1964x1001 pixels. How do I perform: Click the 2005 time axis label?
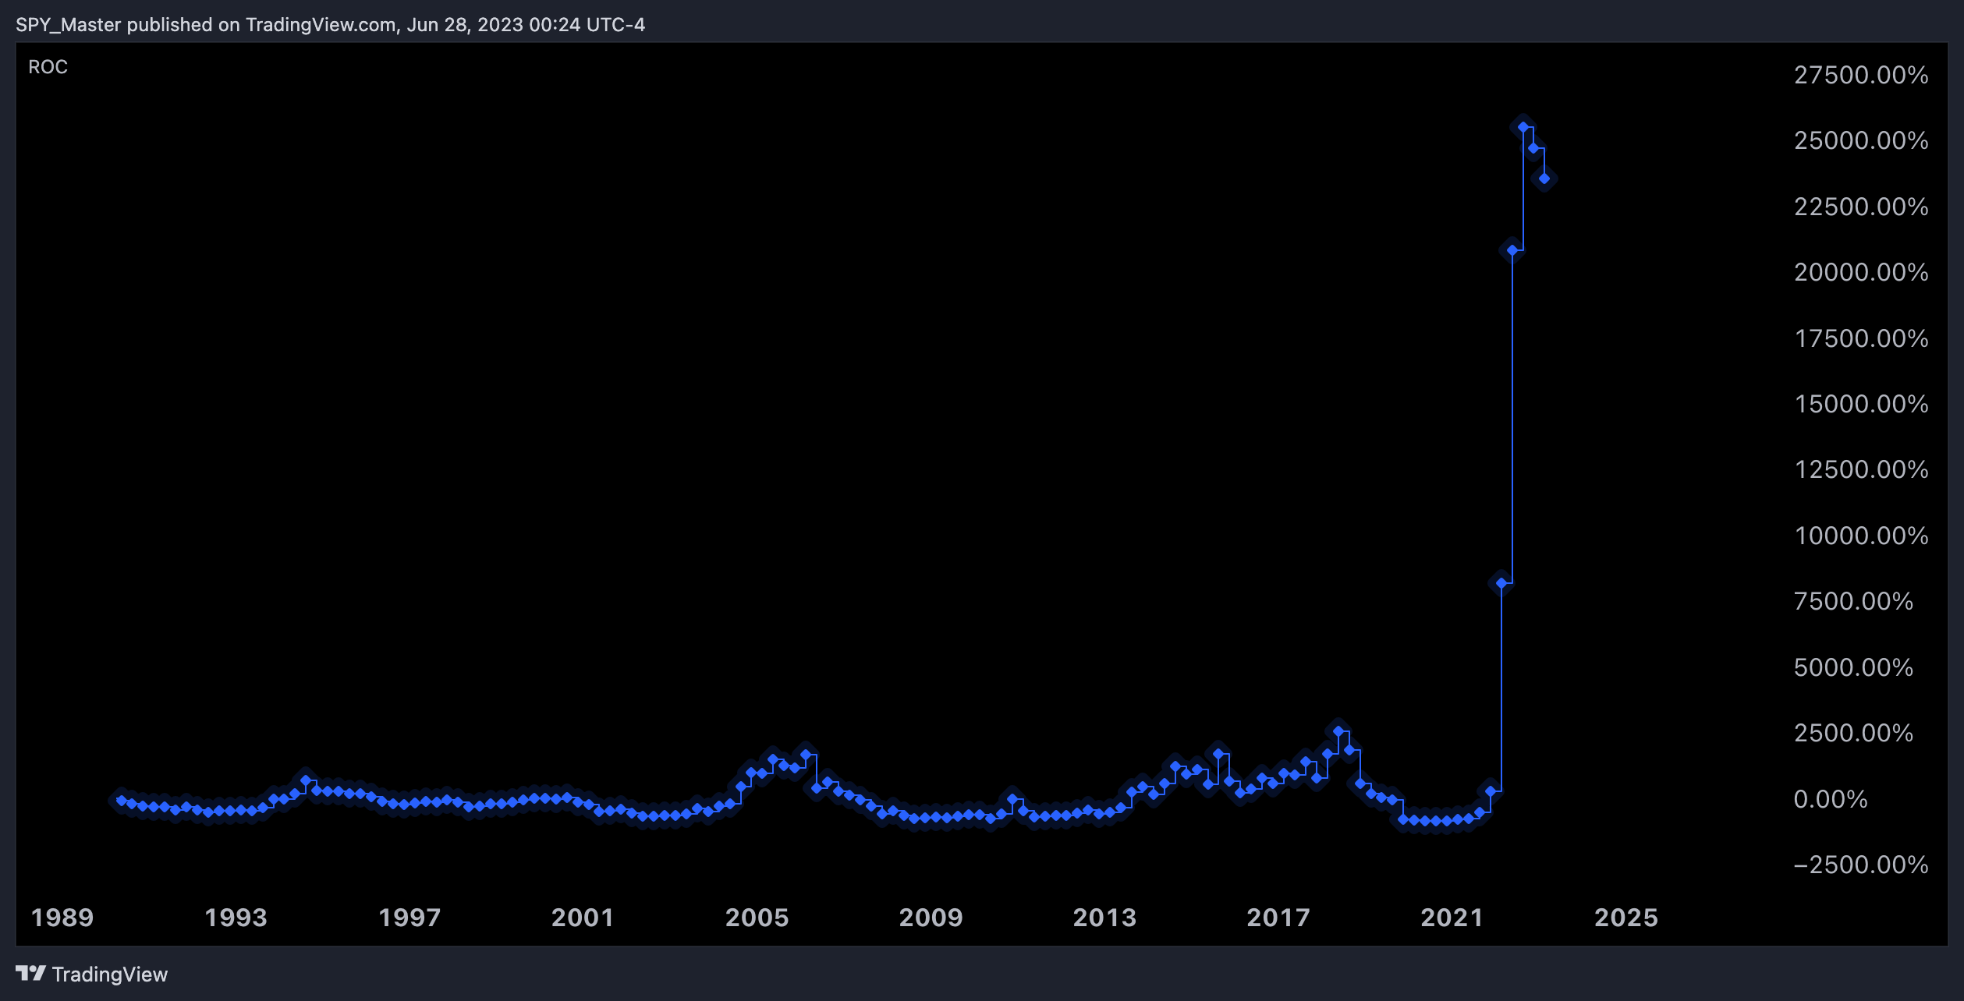(757, 918)
